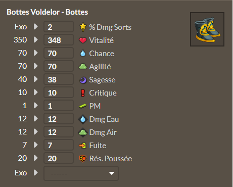Click the arrow next to 350 Vitalité max
Image resolution: width=233 pixels, height=187 pixels.
point(35,40)
